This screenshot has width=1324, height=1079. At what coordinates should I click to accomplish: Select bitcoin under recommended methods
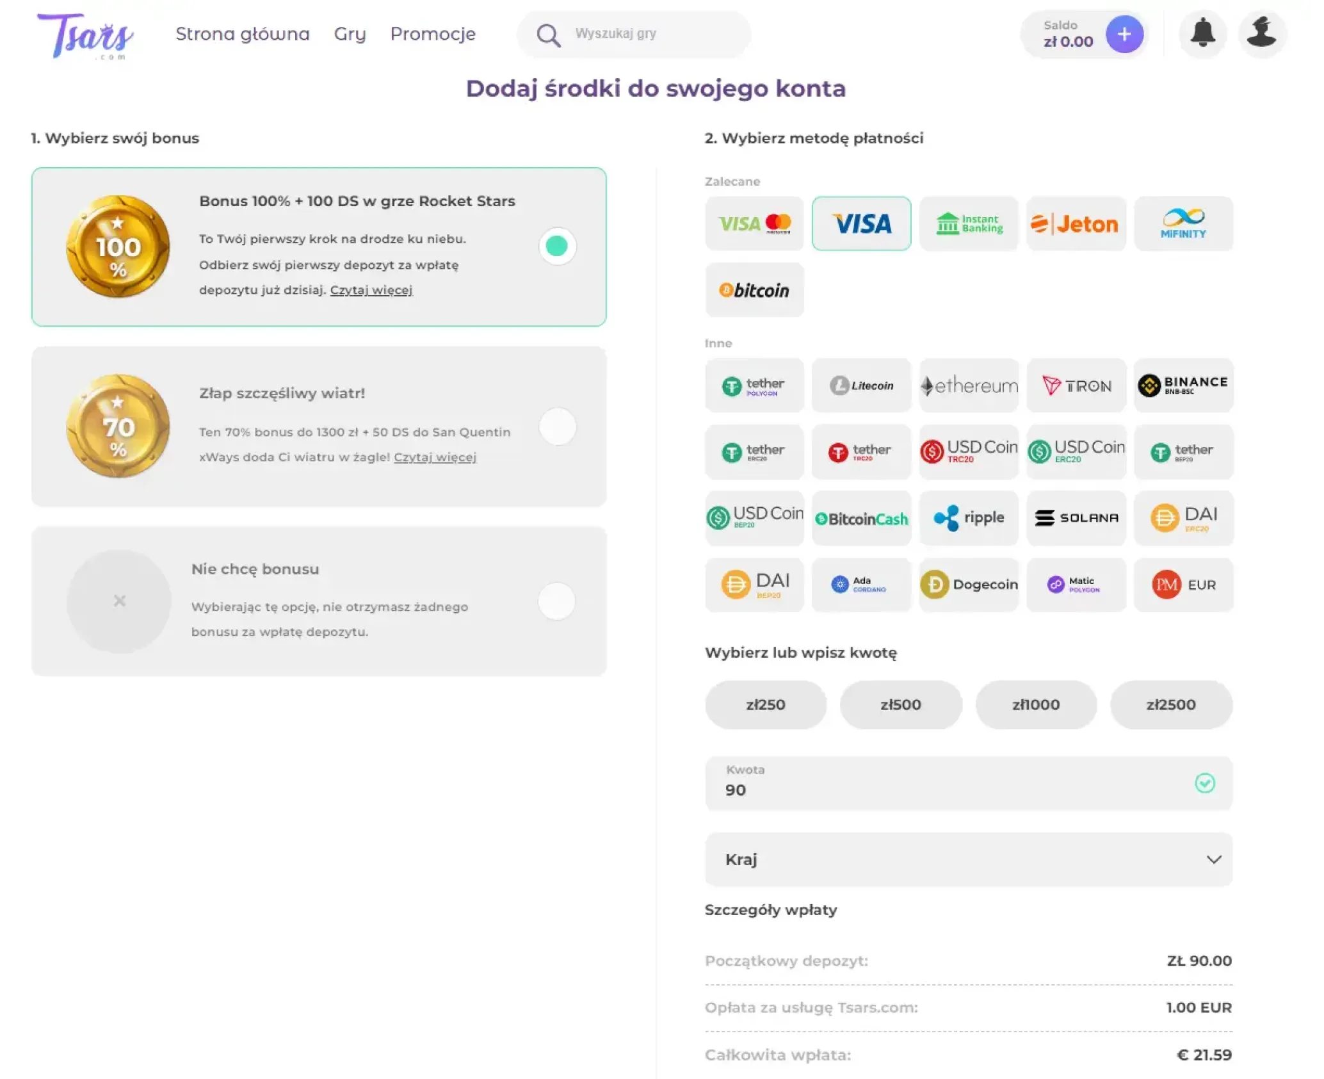click(754, 290)
